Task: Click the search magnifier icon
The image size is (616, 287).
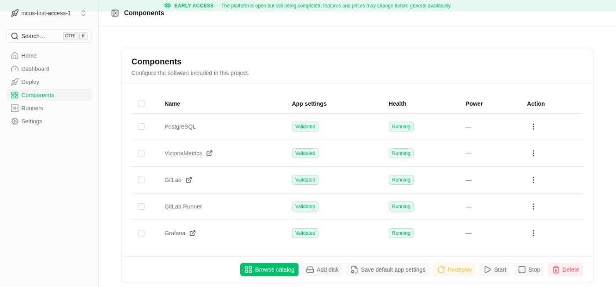Action: pyautogui.click(x=15, y=36)
